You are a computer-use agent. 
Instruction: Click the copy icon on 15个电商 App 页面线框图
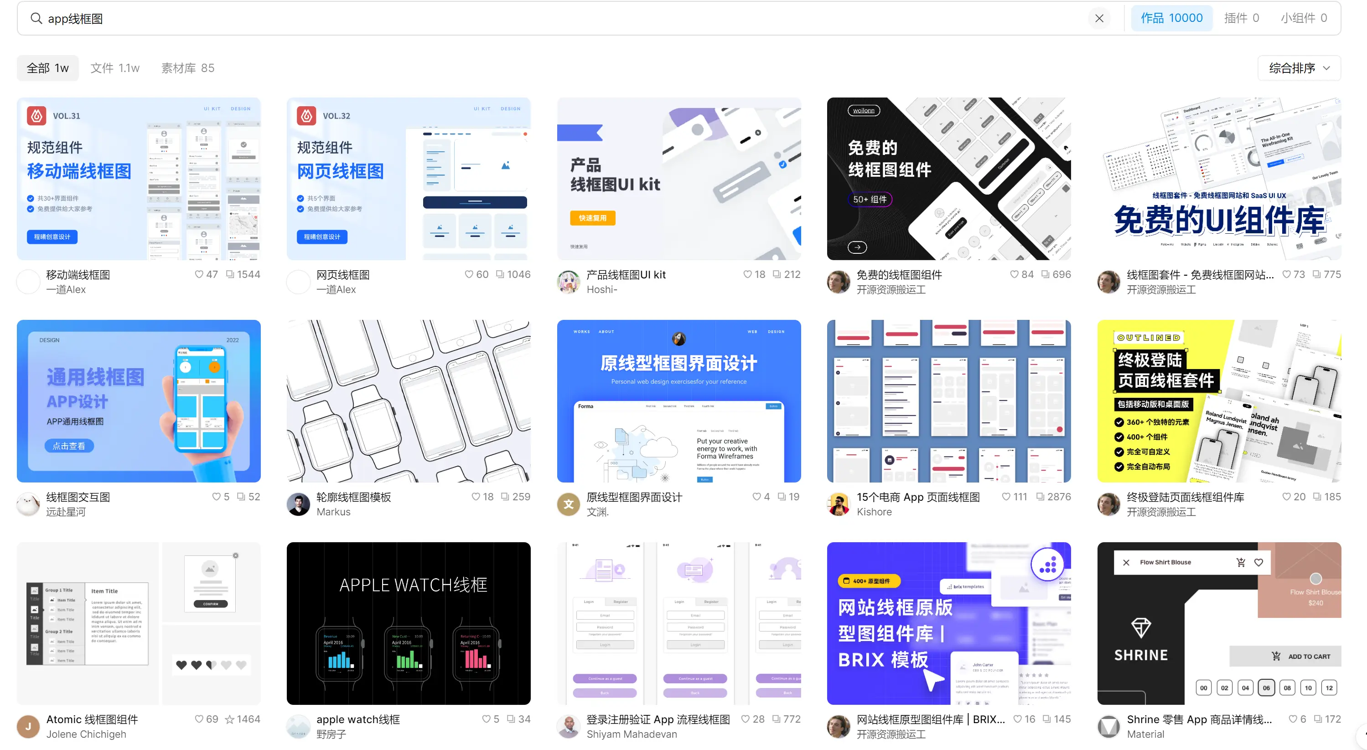click(x=1040, y=497)
